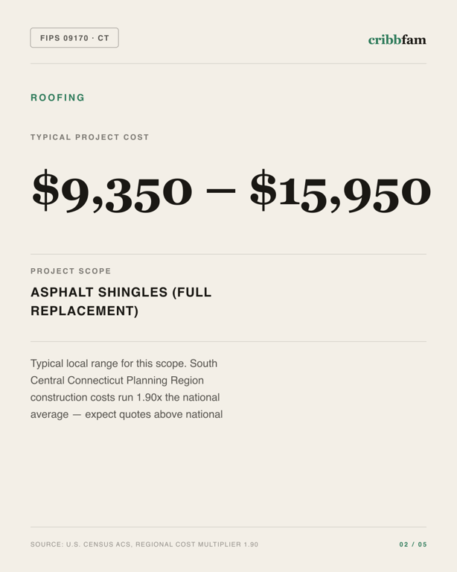Click the Typical Project Cost heading
This screenshot has width=457, height=572.
point(89,137)
